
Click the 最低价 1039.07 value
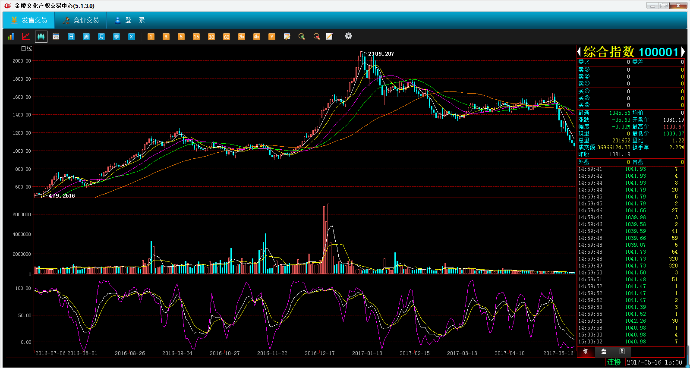point(674,134)
